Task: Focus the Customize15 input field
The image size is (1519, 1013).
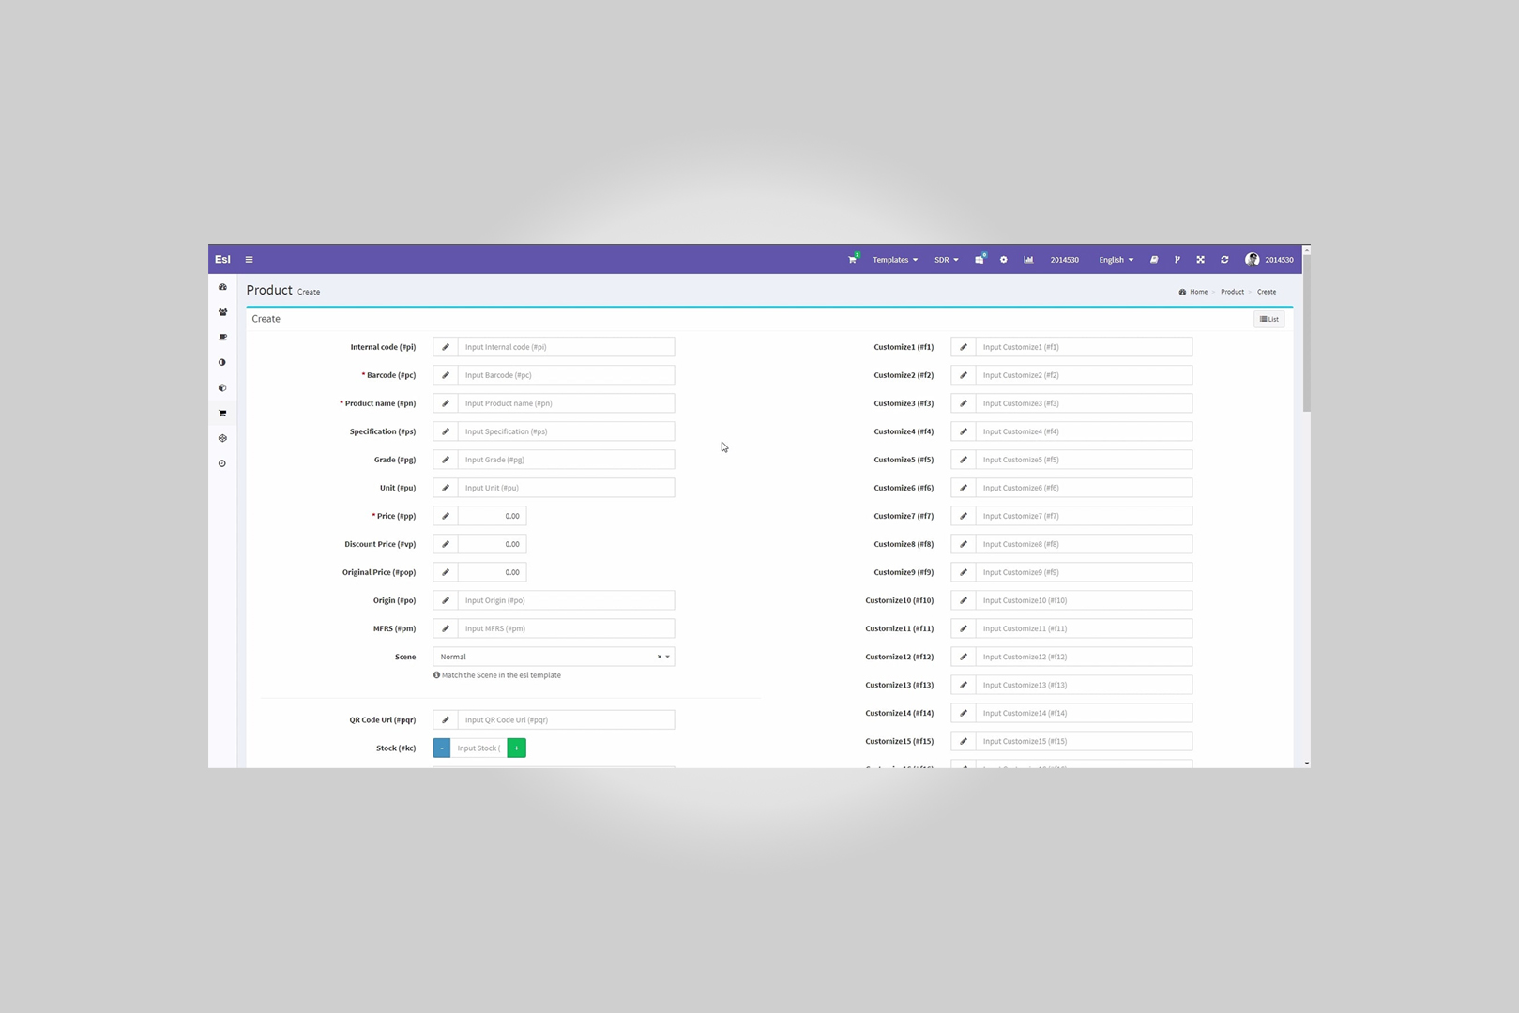Action: point(1084,741)
